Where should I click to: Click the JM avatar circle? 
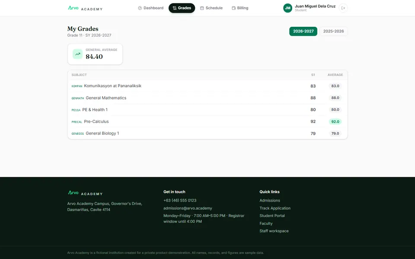[x=288, y=8]
